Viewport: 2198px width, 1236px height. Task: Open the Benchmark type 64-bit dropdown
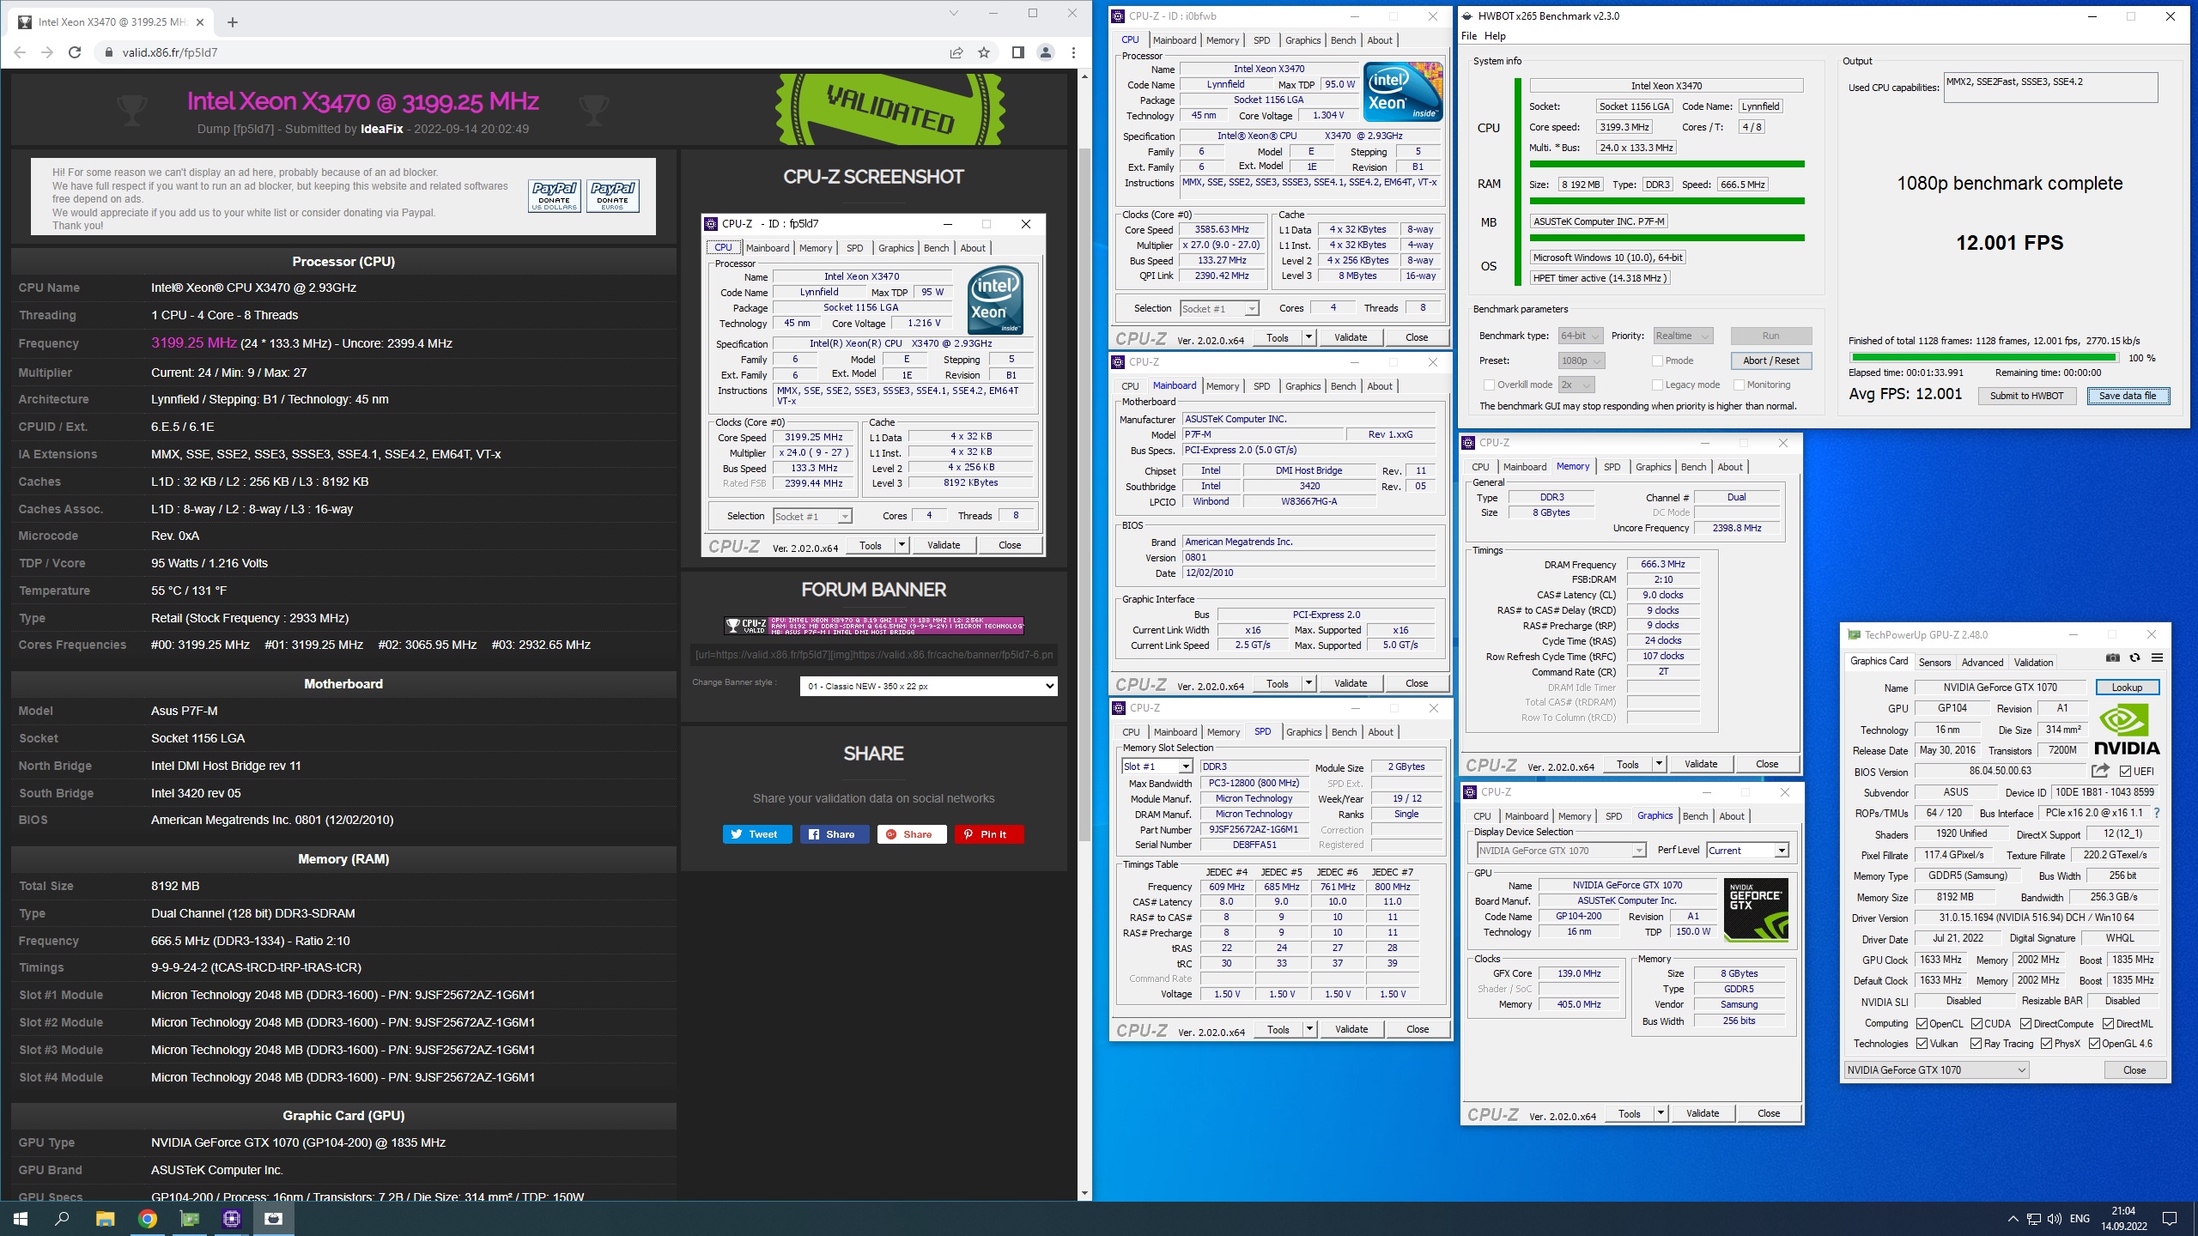pyautogui.click(x=1582, y=336)
